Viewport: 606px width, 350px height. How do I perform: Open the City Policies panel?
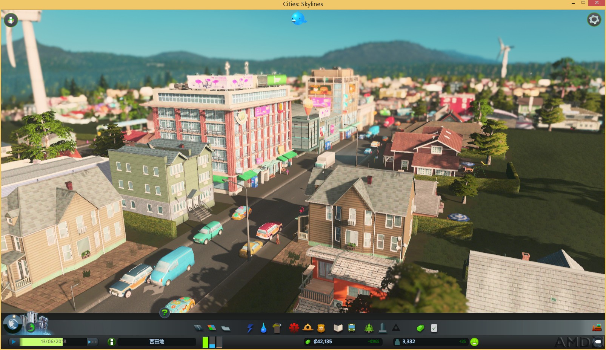tap(434, 328)
